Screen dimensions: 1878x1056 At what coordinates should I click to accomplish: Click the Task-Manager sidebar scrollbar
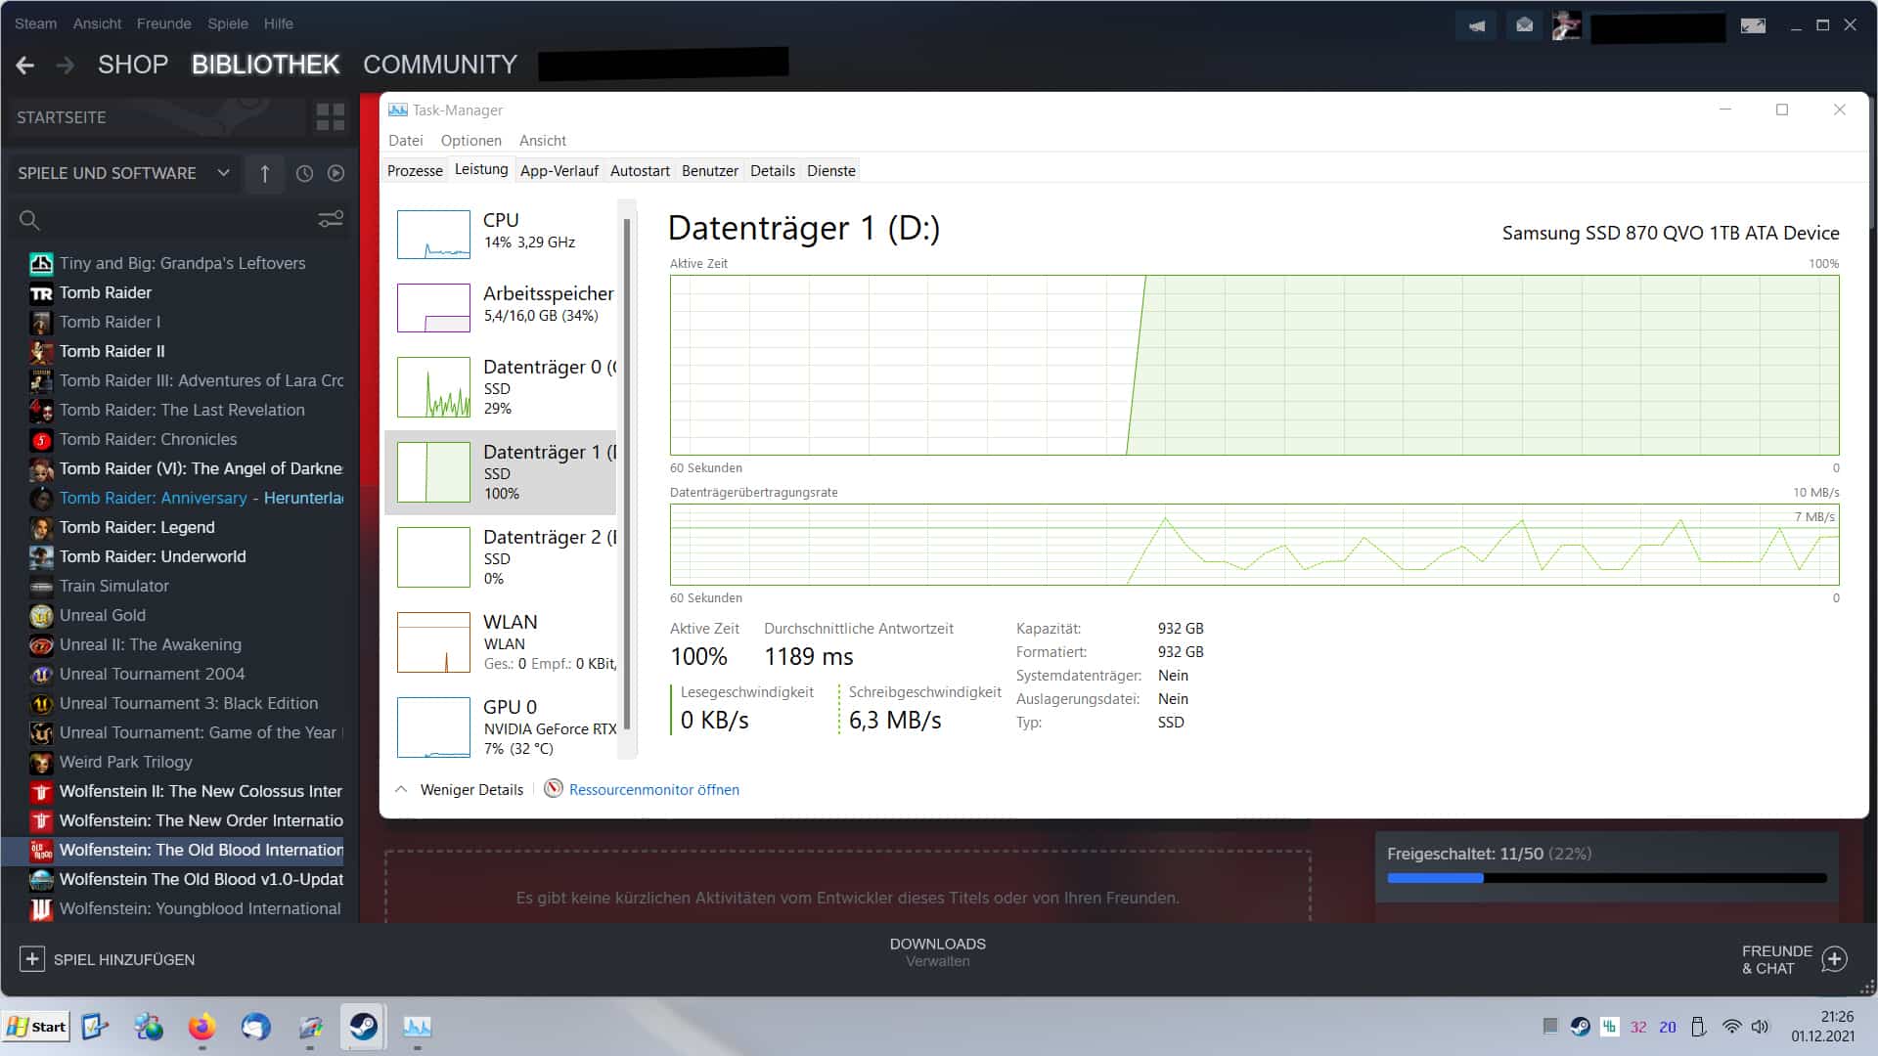[x=626, y=474]
